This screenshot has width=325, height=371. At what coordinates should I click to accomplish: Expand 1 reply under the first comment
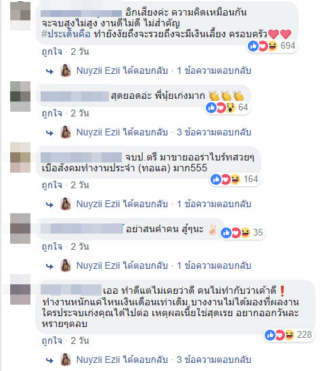coord(214,70)
